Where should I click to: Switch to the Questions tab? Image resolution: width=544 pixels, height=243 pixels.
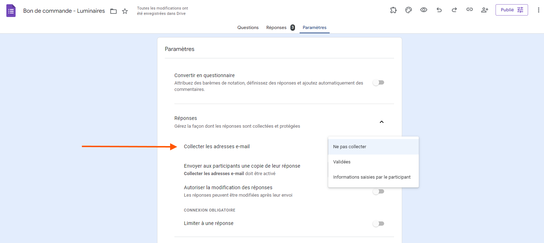pyautogui.click(x=248, y=27)
